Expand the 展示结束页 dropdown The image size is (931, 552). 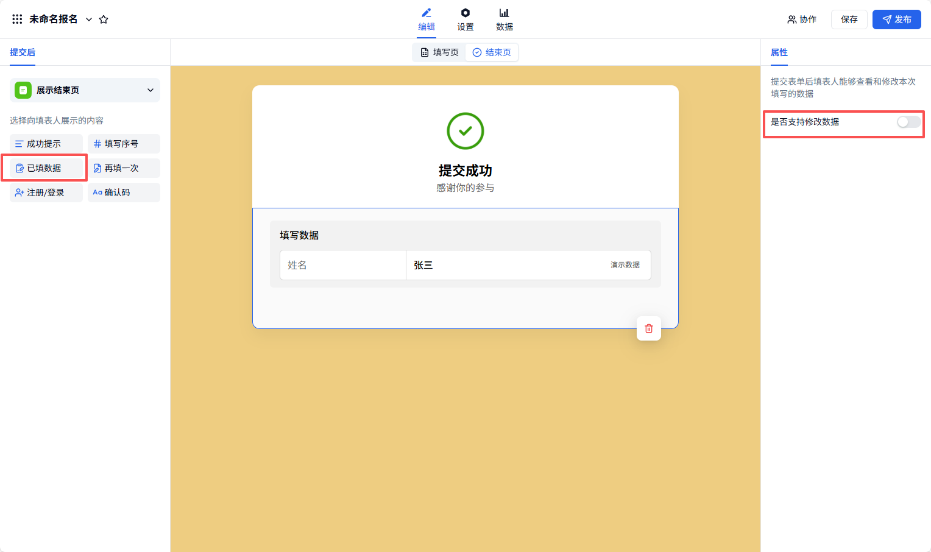click(x=85, y=90)
